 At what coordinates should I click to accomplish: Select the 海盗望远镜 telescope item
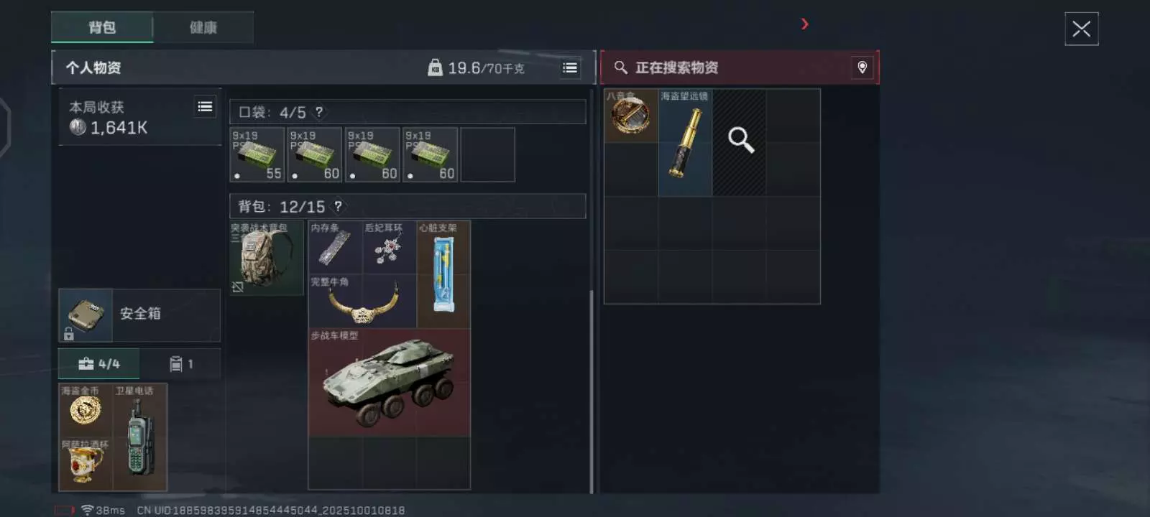click(685, 142)
